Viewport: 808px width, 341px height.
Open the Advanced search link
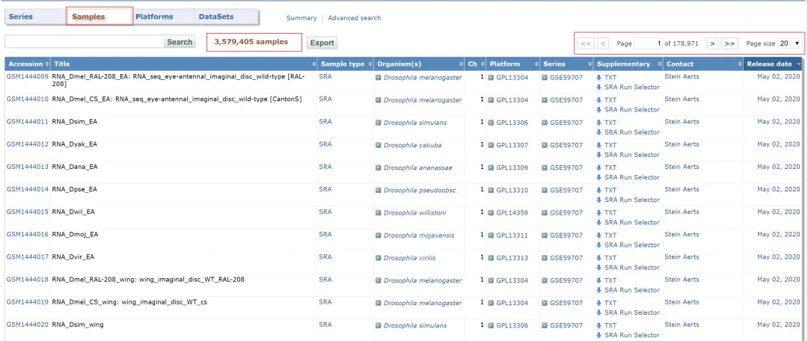coord(354,18)
